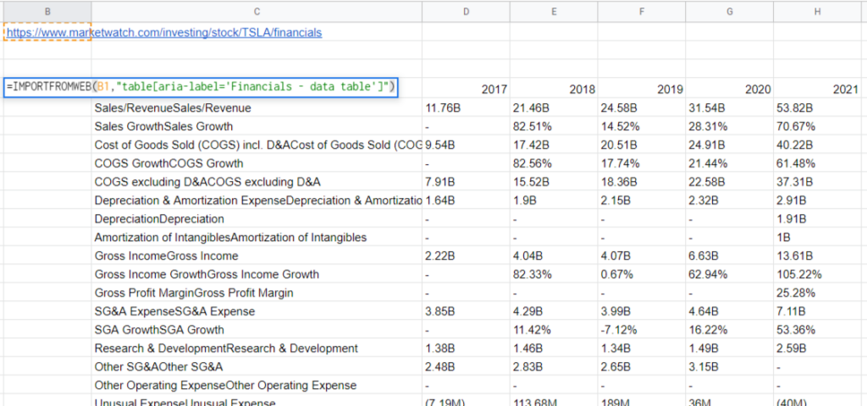The image size is (867, 406).
Task: Select column H header
Action: [x=818, y=10]
